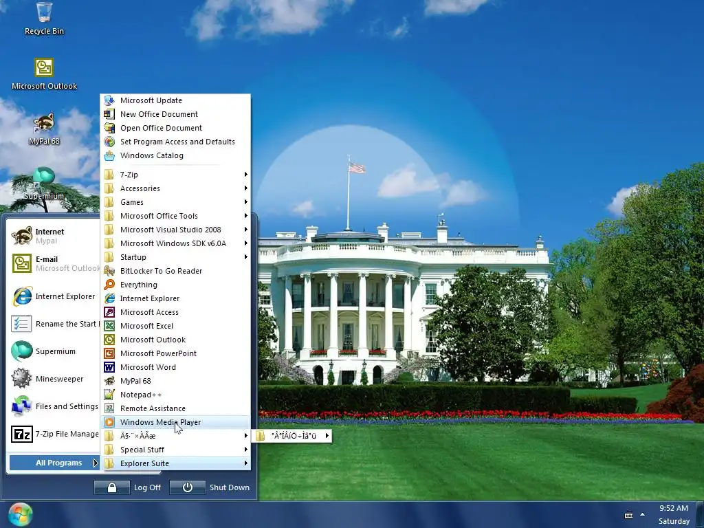Click the Microsoft Excel icon
The height and width of the screenshot is (528, 704).
point(109,326)
